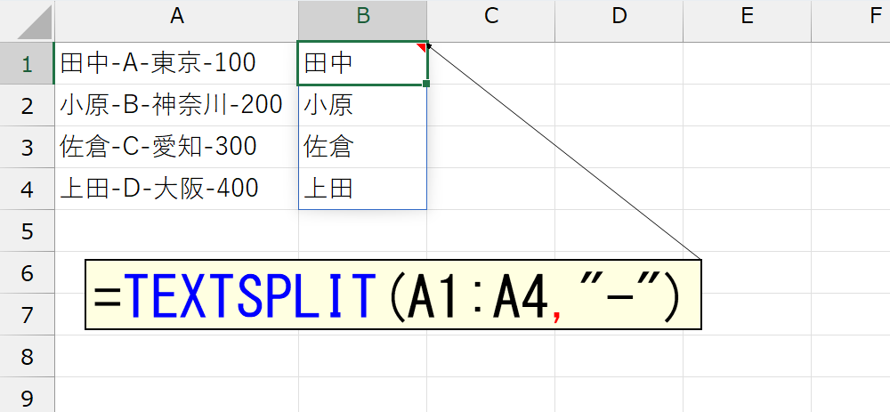Select row 8 header

[x=28, y=356]
